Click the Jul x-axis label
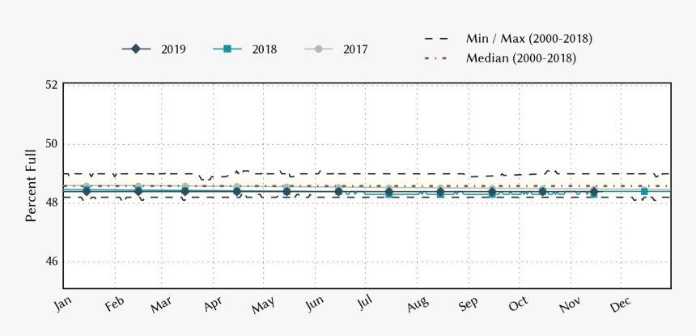Viewport: 696px width, 336px height. click(x=366, y=303)
